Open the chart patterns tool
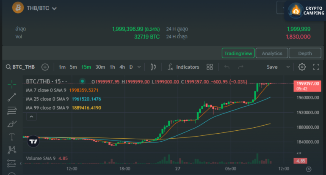 pyautogui.click(x=11, y=150)
